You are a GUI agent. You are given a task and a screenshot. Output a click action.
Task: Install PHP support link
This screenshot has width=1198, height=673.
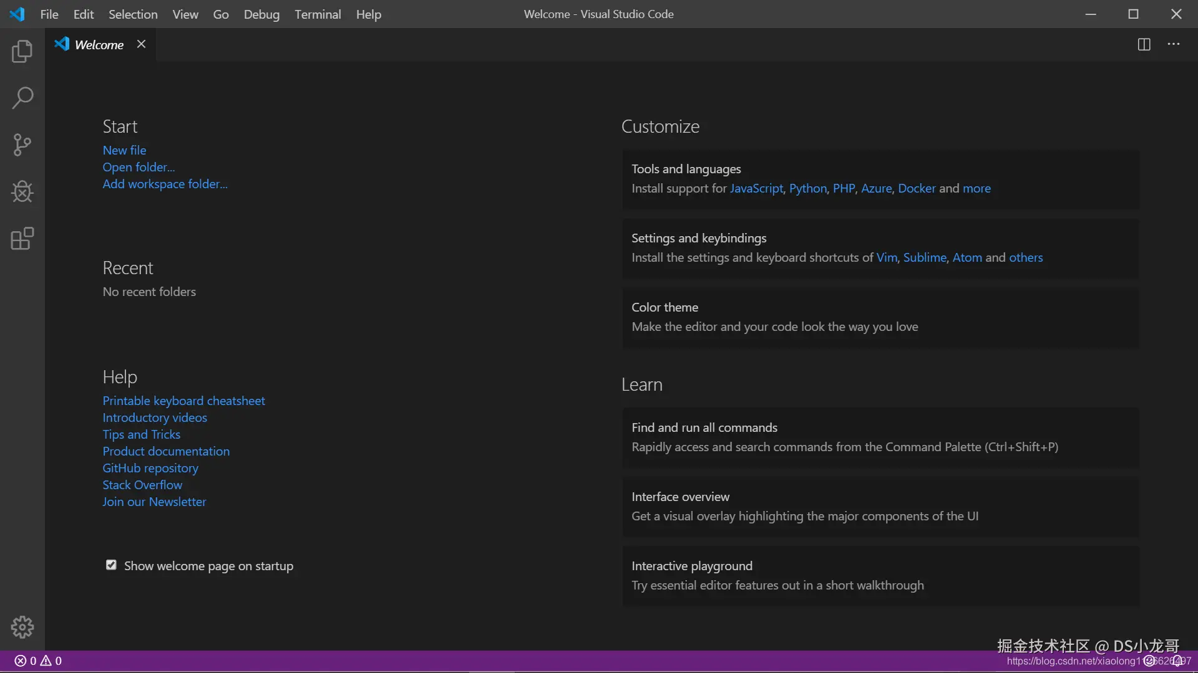pos(844,188)
